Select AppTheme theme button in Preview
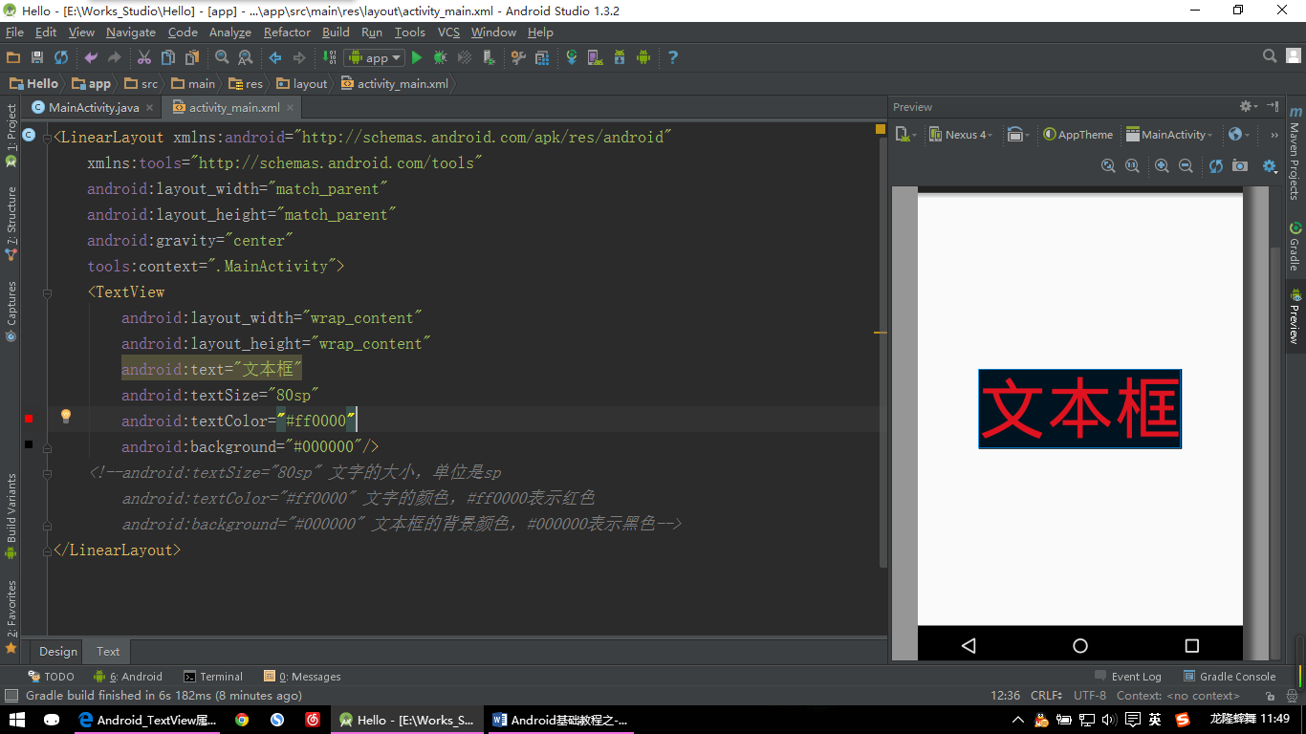Viewport: 1306px width, 734px height. click(1078, 135)
